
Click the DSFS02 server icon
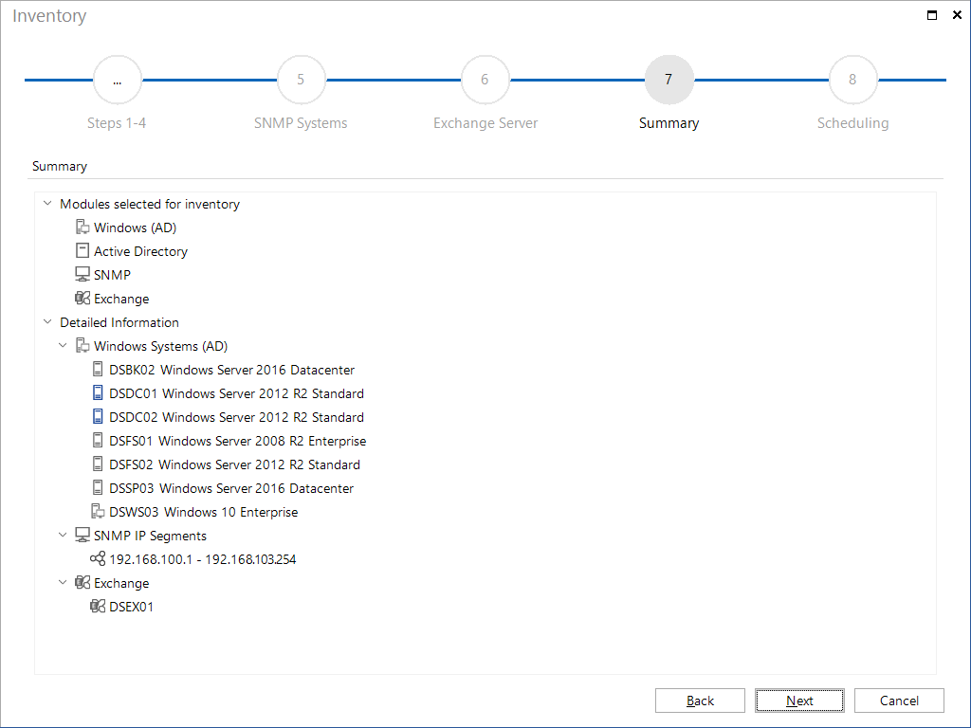click(98, 464)
